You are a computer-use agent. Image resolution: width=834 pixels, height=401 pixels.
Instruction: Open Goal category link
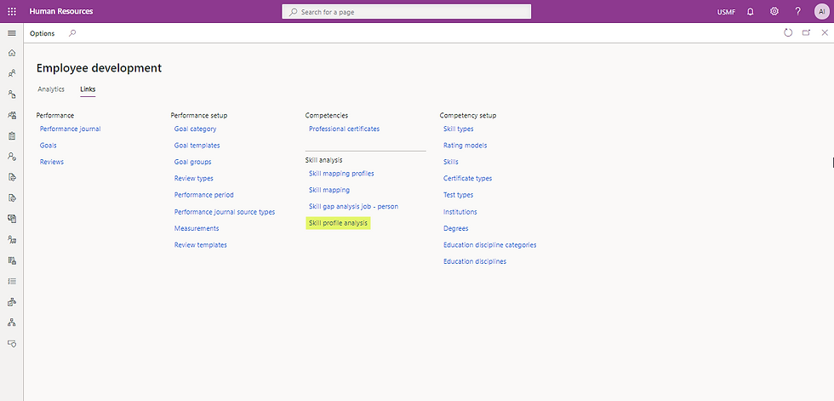tap(195, 129)
